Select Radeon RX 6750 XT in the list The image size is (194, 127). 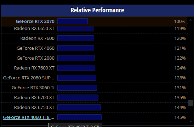point(34,107)
